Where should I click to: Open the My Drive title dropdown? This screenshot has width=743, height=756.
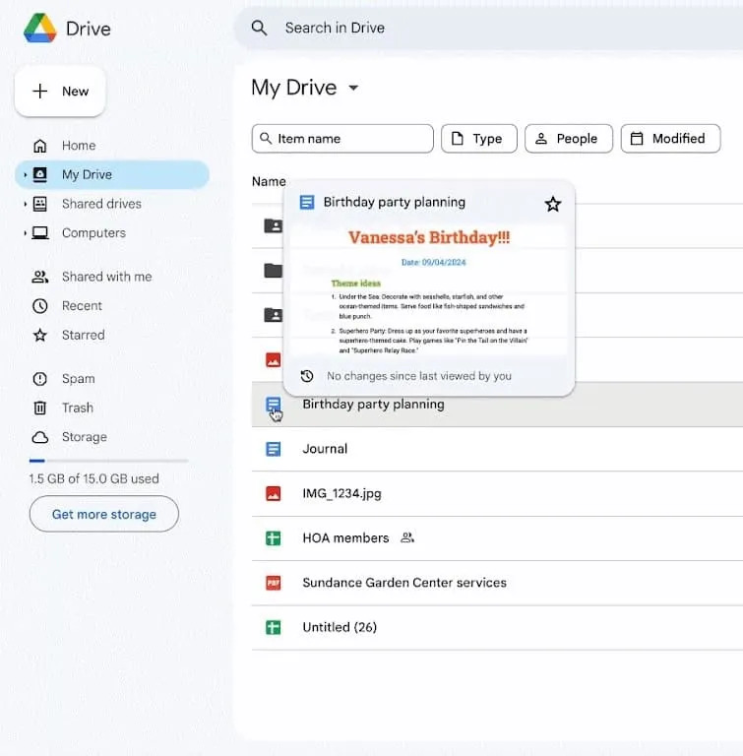(x=353, y=88)
